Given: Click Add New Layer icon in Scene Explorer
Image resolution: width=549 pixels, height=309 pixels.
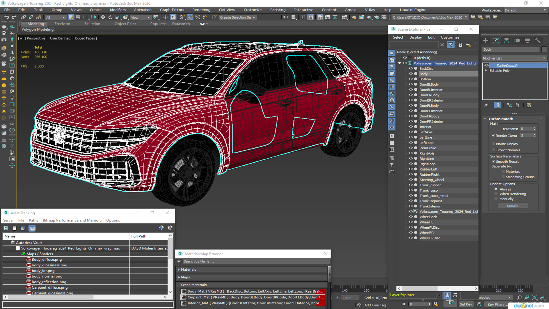Looking at the screenshot, I should pyautogui.click(x=468, y=45).
